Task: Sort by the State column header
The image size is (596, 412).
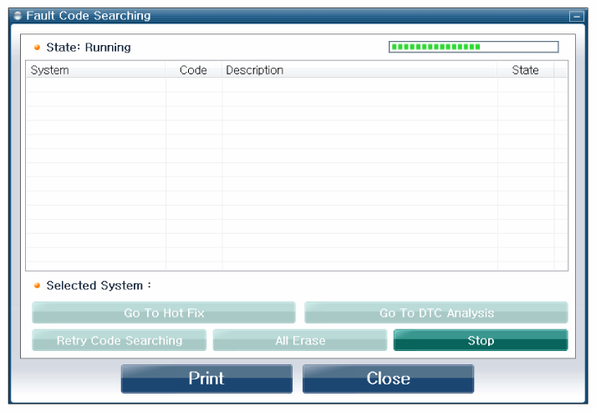Action: (525, 70)
